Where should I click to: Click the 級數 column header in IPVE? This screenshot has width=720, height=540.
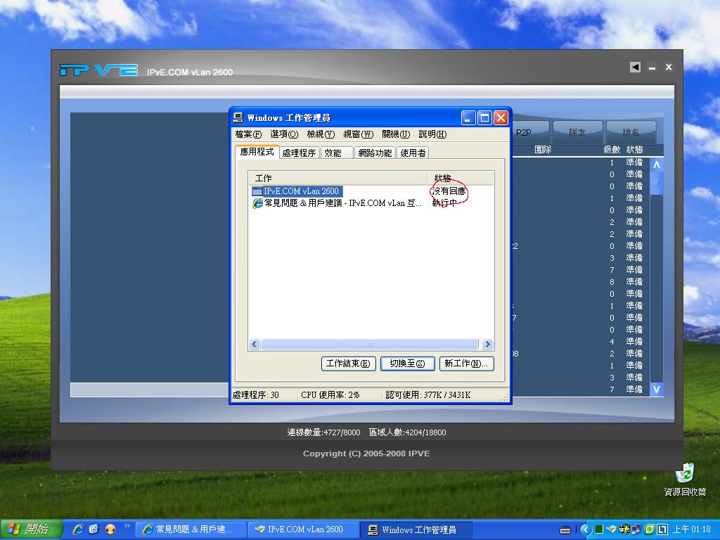pos(612,150)
